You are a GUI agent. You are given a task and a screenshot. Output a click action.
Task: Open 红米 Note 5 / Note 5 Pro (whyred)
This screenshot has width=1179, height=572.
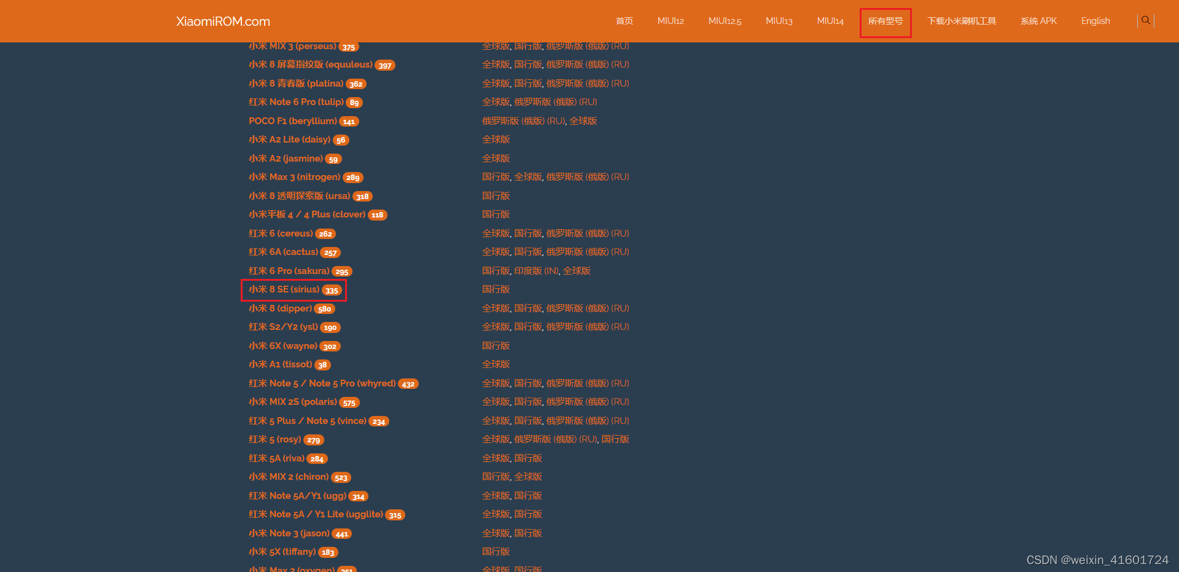coord(322,383)
